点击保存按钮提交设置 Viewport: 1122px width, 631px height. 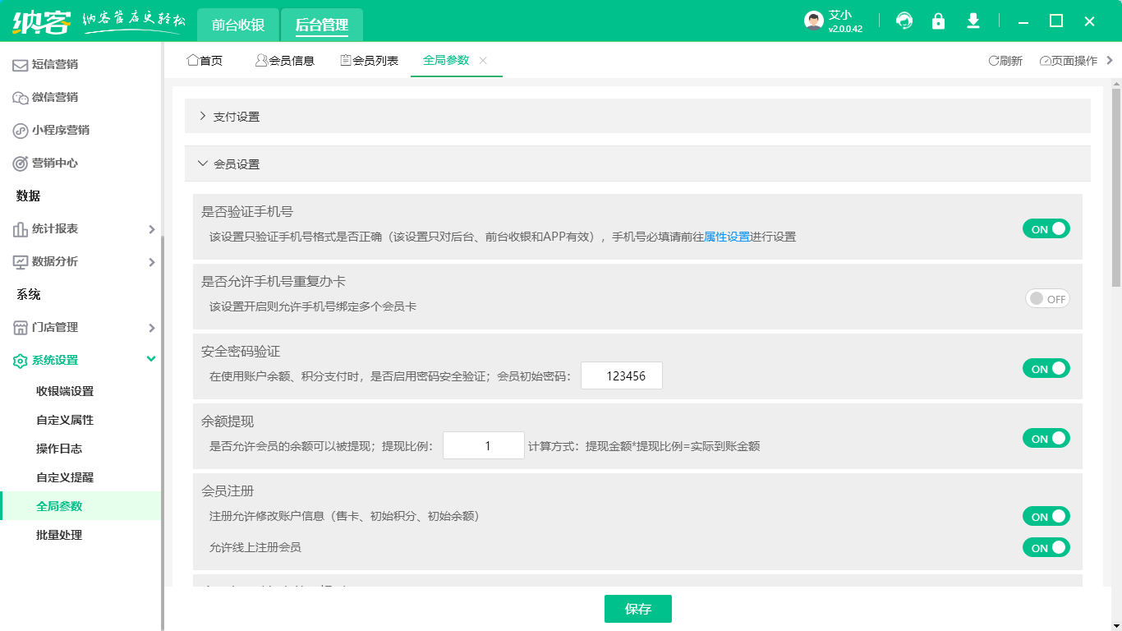click(637, 609)
